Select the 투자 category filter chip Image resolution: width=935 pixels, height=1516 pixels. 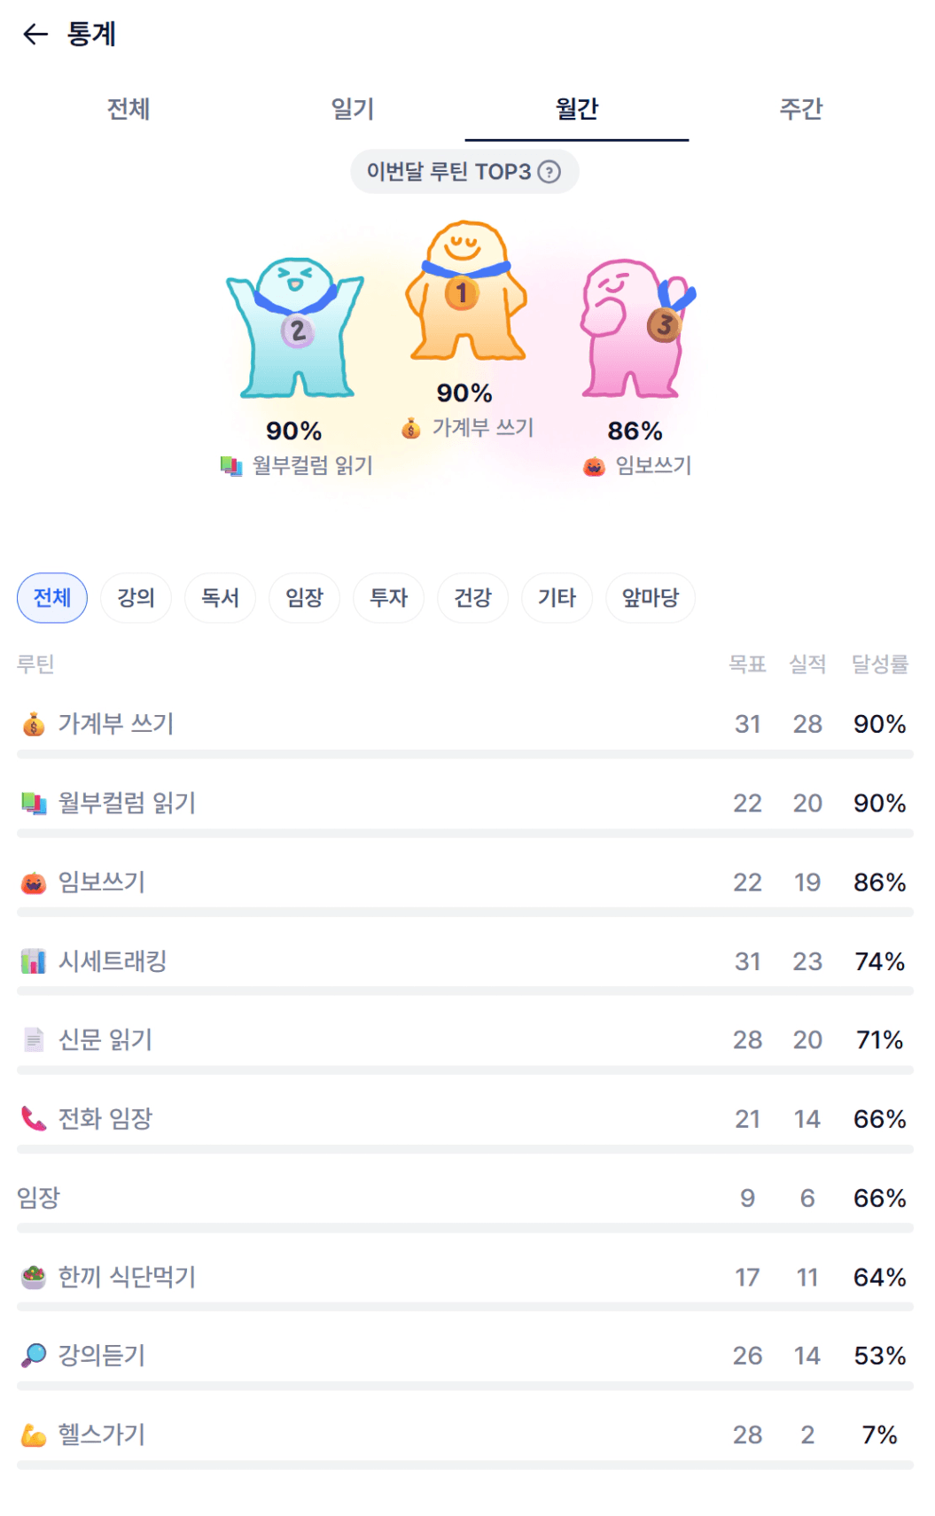[388, 598]
